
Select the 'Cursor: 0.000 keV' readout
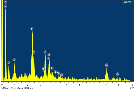(x=25, y=88)
